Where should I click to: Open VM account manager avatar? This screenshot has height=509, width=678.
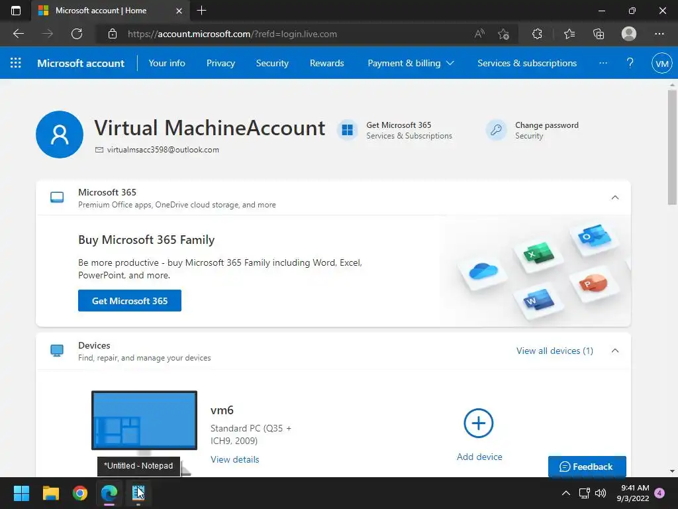click(662, 64)
